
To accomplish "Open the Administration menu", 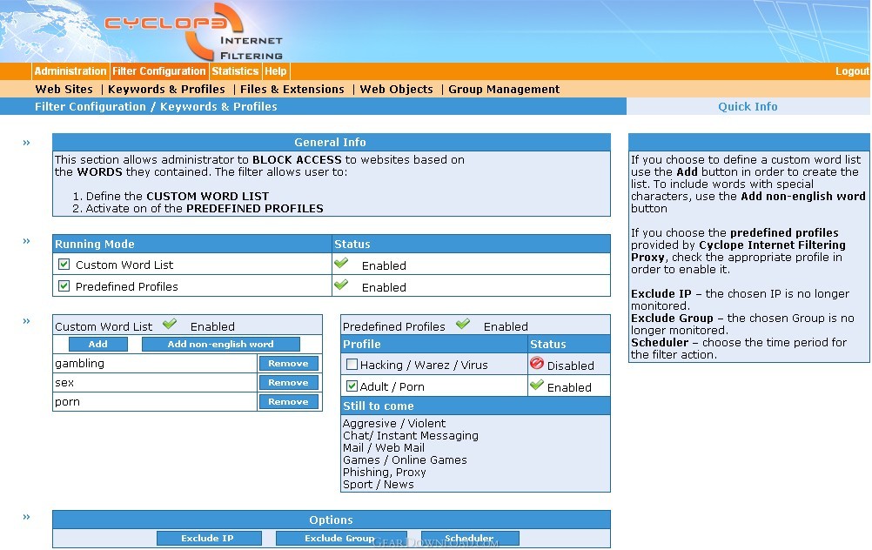I will click(x=70, y=71).
